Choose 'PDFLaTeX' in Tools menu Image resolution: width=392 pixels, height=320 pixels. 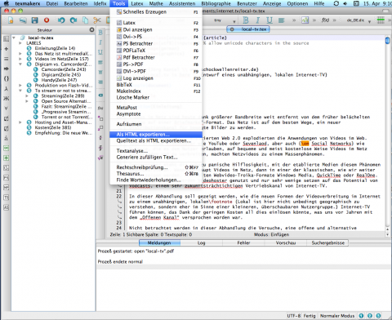tap(156, 51)
